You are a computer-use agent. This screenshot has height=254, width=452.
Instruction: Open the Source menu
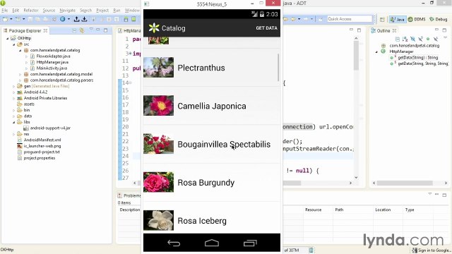click(x=49, y=11)
